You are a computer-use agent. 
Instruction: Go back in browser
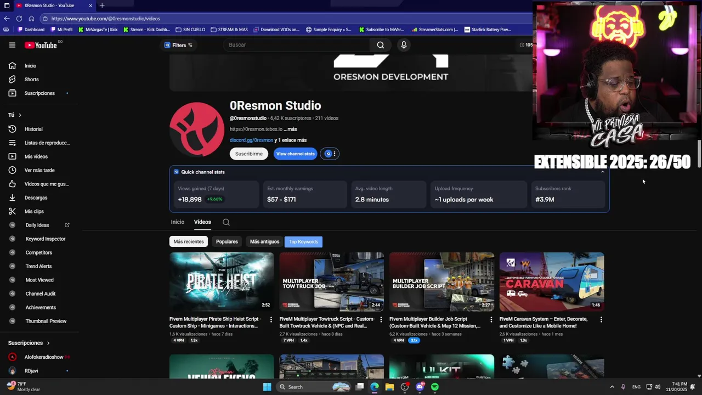point(7,19)
